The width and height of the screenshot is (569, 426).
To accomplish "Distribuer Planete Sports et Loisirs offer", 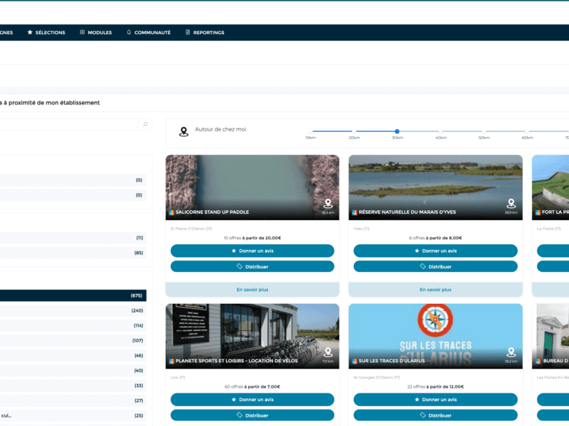I will [252, 415].
